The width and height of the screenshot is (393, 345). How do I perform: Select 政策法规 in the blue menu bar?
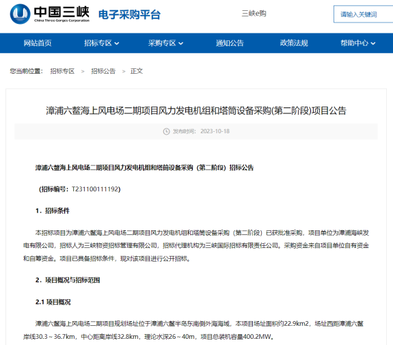[294, 43]
